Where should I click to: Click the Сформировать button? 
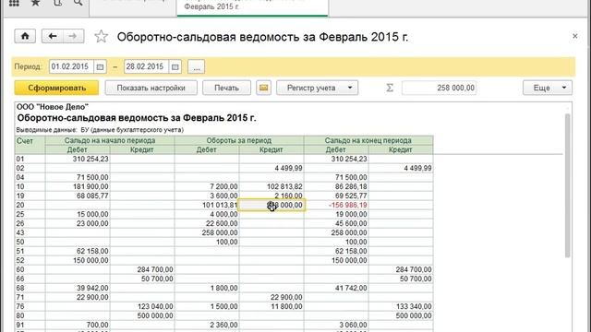57,89
